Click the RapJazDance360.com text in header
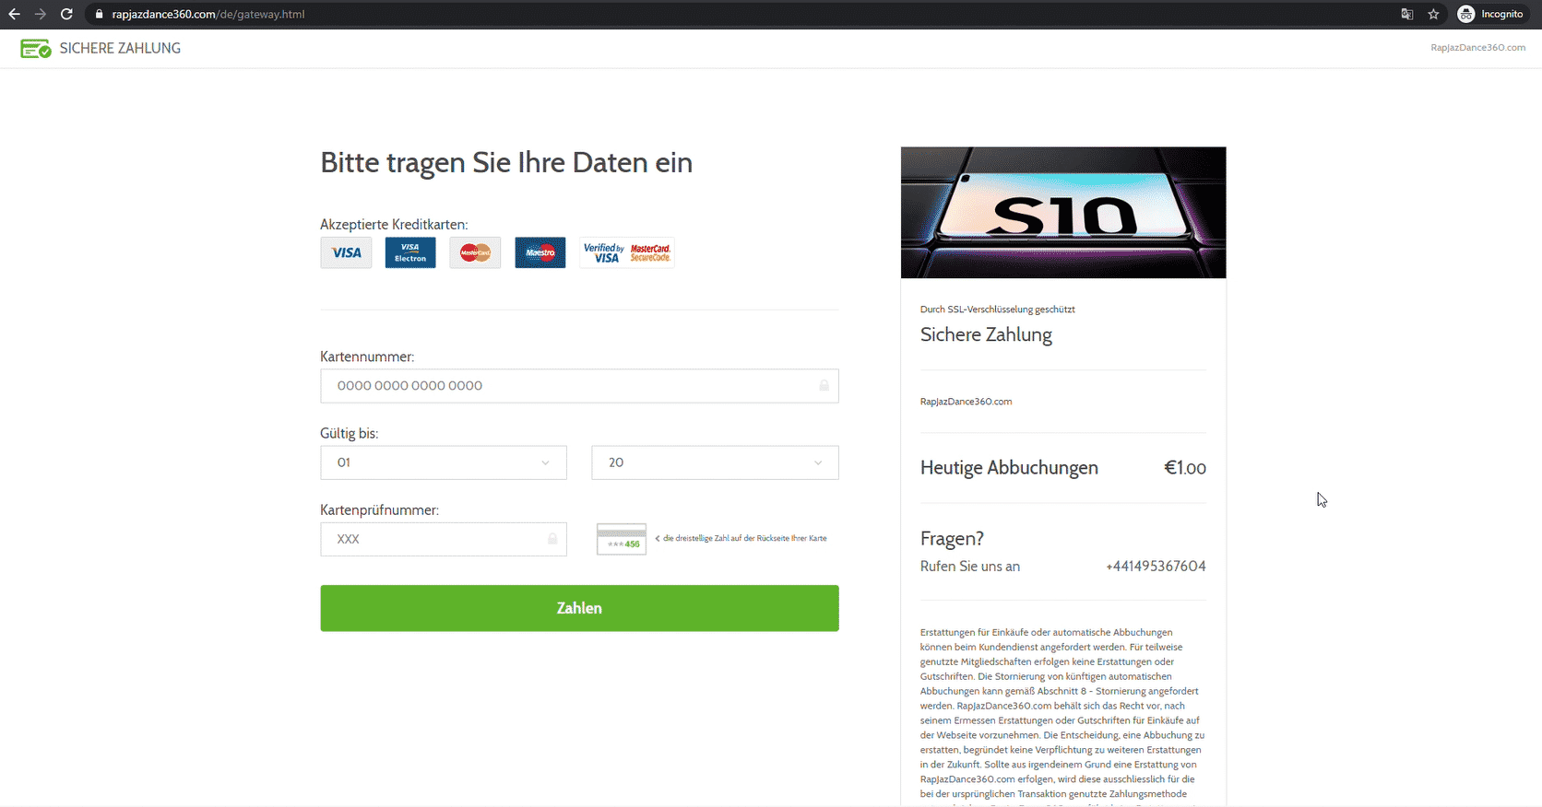The height and width of the screenshot is (807, 1542). (x=1478, y=48)
